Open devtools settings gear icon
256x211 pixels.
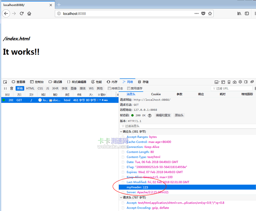pyautogui.click(x=240, y=82)
